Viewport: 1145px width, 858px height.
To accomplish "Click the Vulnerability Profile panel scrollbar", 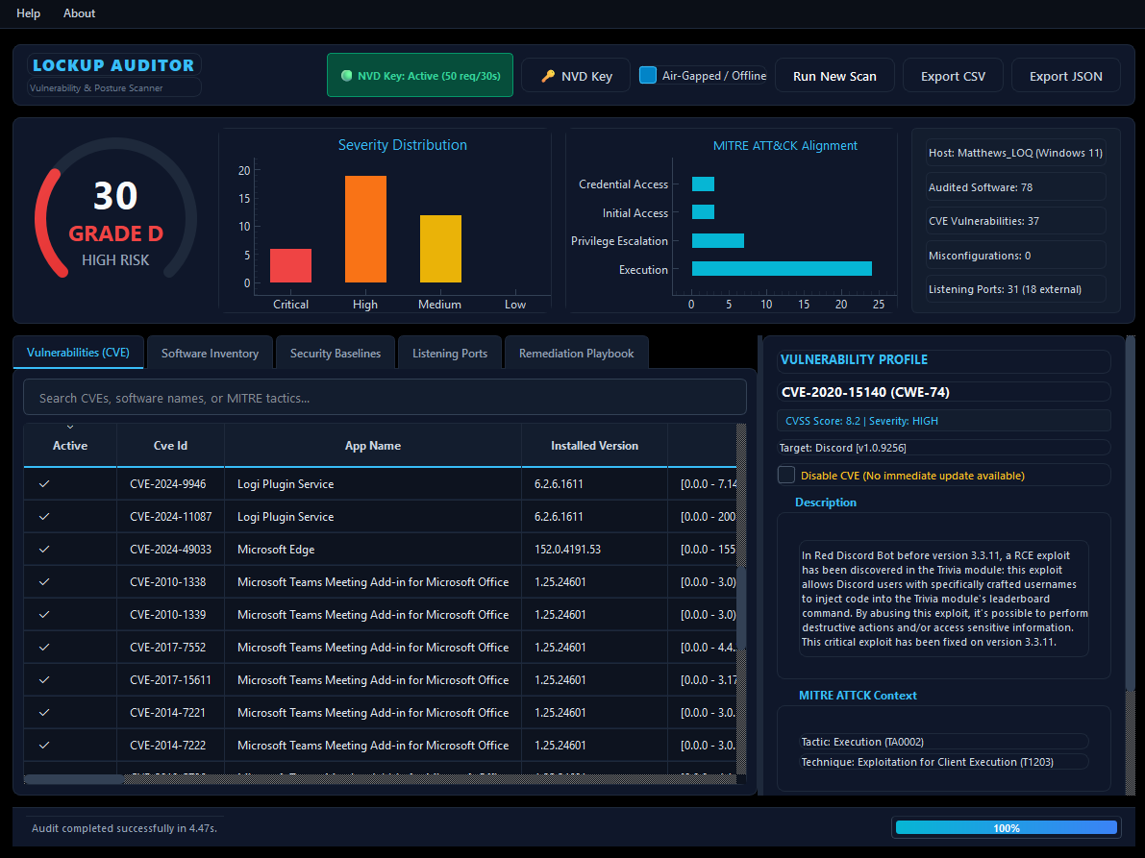I will tap(1131, 513).
